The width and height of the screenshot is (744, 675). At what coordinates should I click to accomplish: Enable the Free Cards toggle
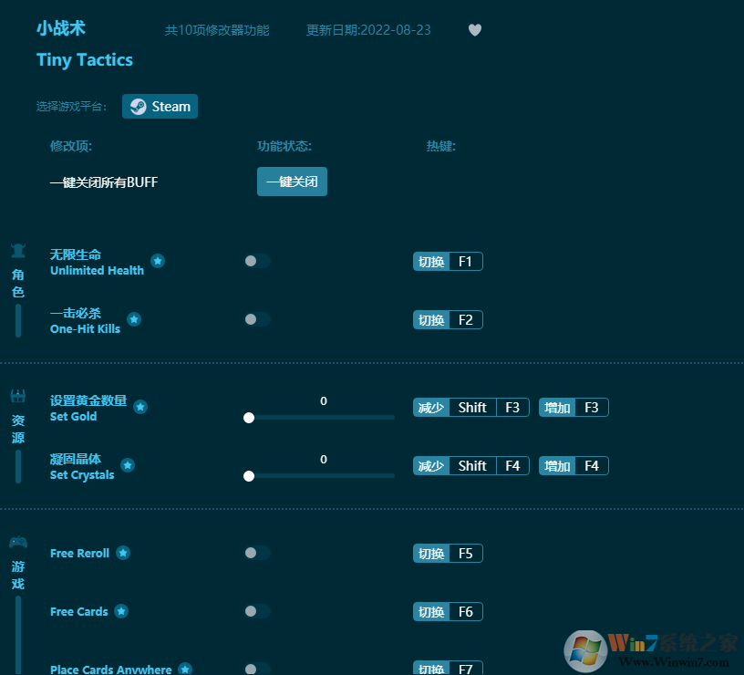click(257, 611)
